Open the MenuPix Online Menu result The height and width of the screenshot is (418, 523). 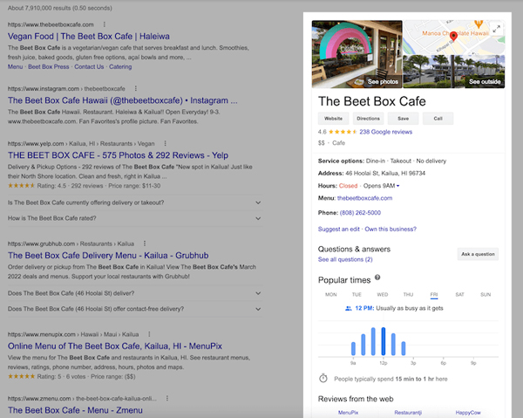pos(115,346)
